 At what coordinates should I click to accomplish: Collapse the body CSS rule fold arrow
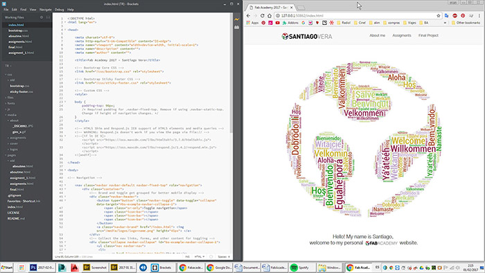(x=65, y=102)
